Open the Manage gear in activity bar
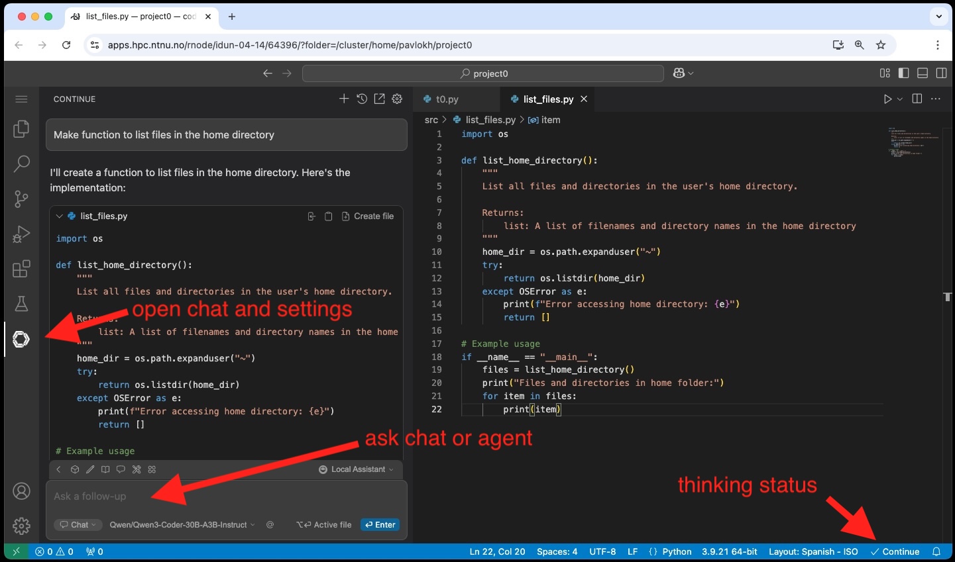Image resolution: width=955 pixels, height=562 pixels. (x=21, y=526)
